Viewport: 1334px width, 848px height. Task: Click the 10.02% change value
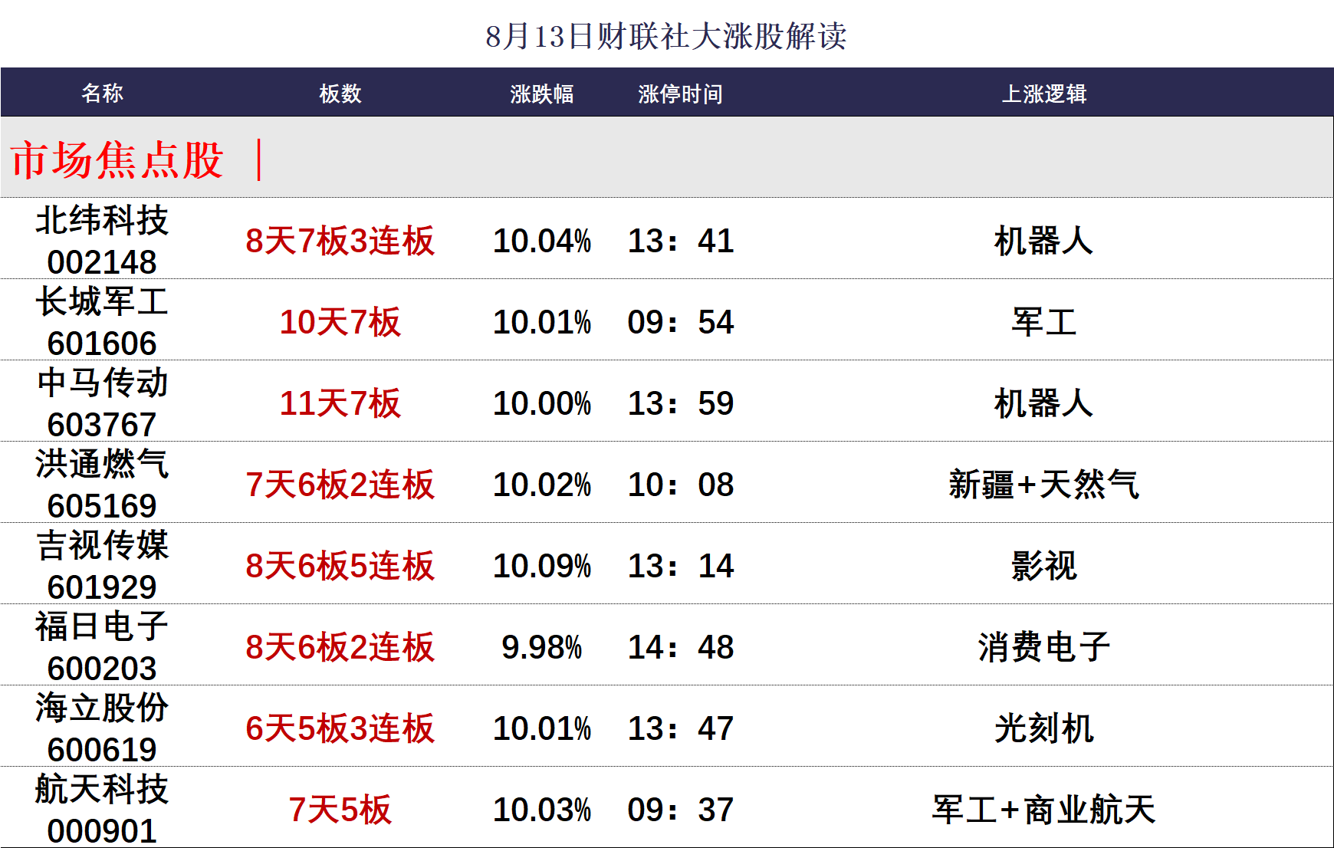coord(542,485)
